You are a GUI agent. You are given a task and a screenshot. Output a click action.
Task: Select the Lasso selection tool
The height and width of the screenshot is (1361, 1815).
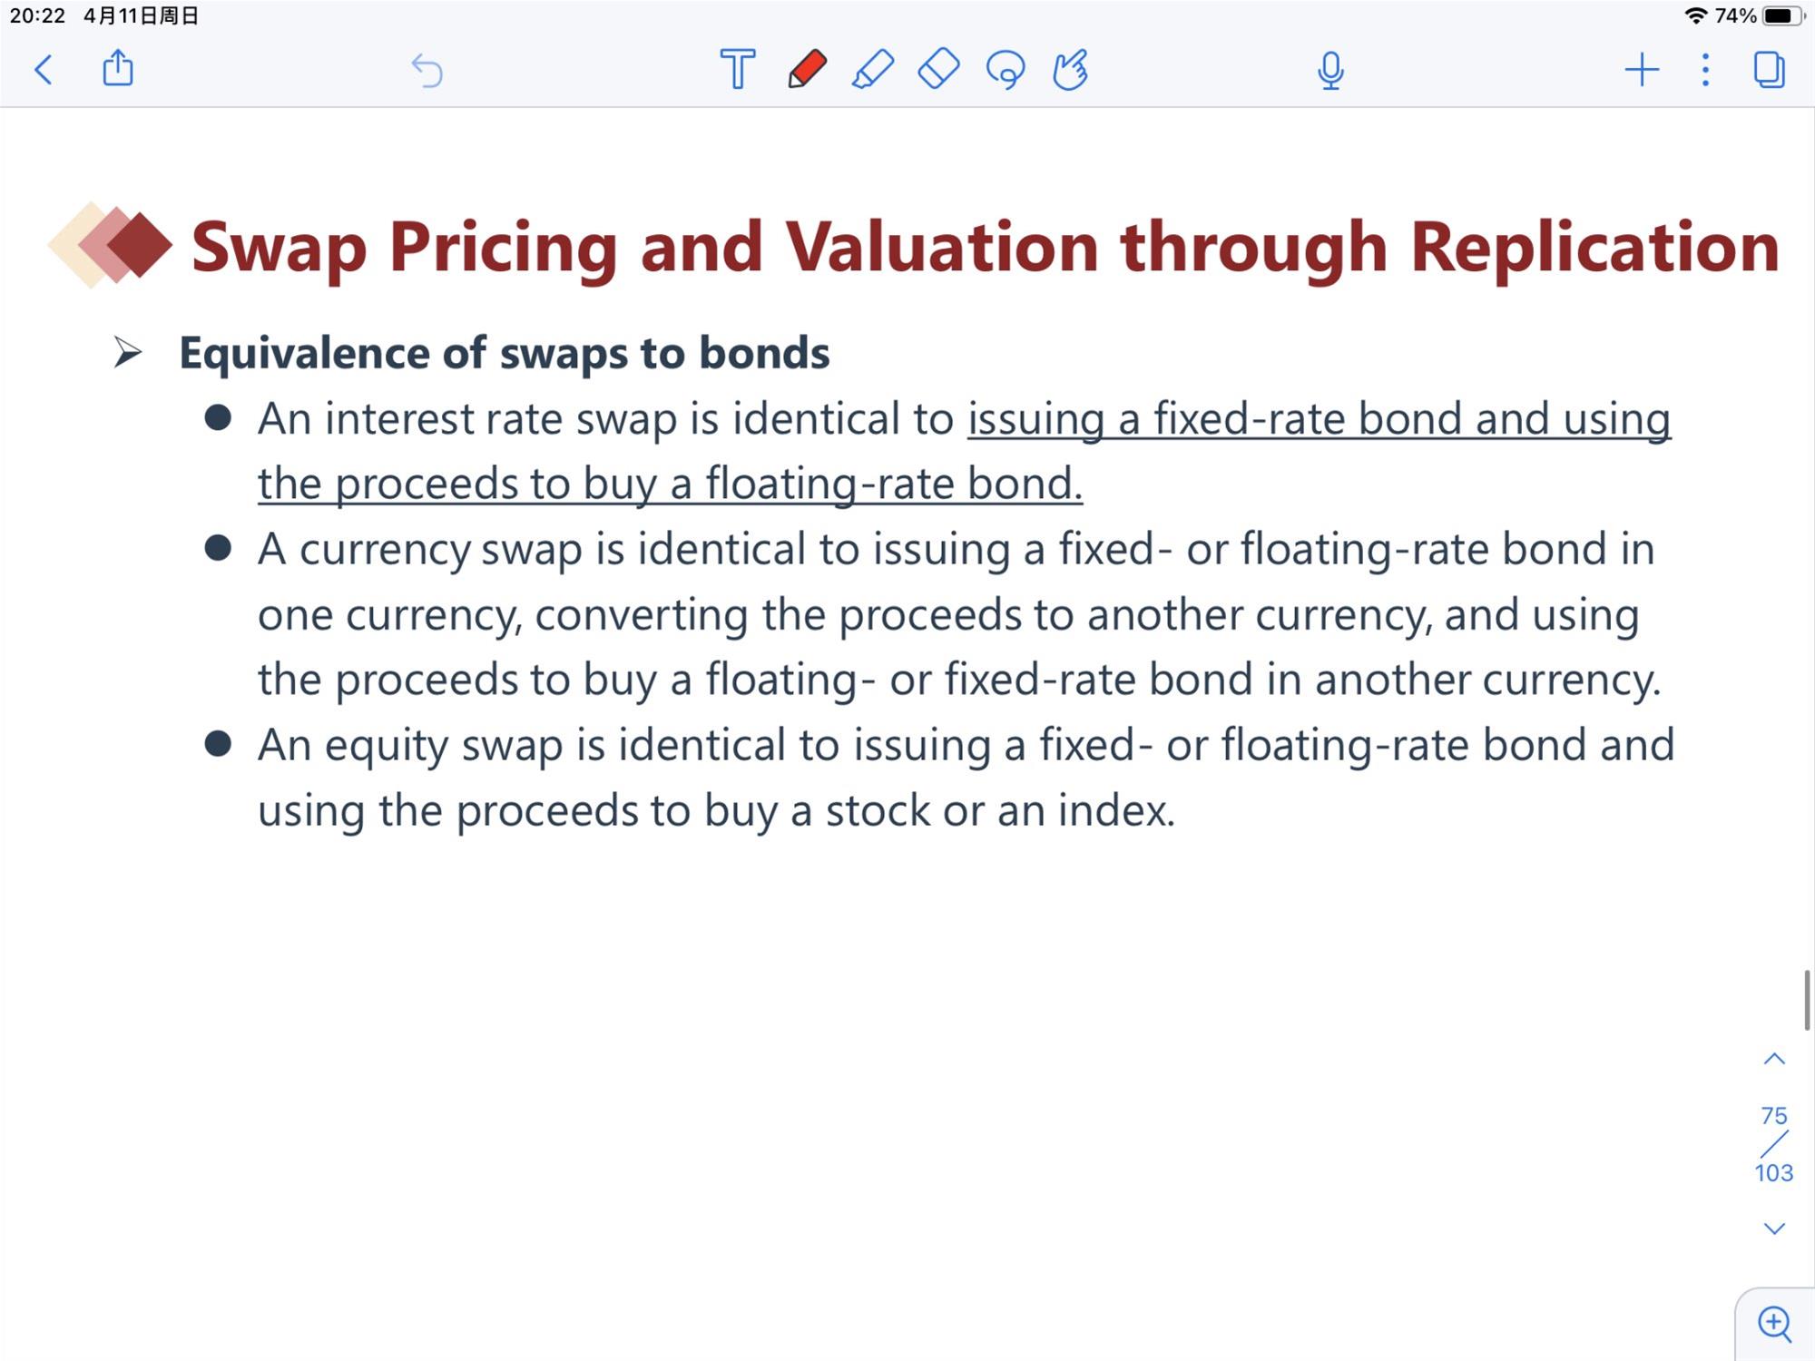[1006, 70]
